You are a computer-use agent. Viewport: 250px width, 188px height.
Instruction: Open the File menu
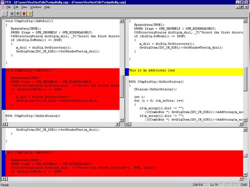9,7
